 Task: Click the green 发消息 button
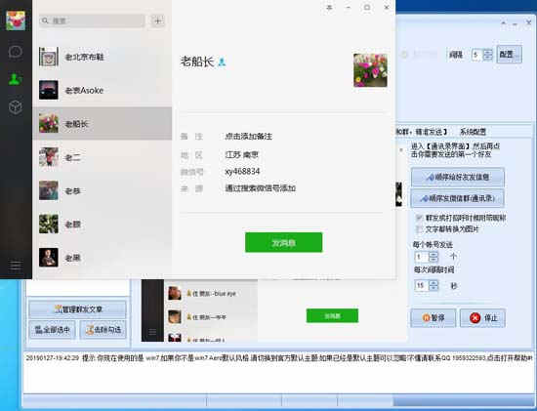pyautogui.click(x=283, y=242)
